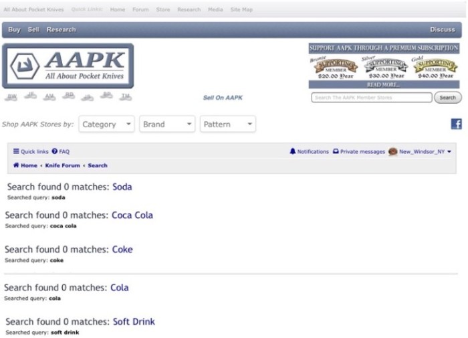Follow the Sell On AAPK link
This screenshot has height=338, width=468.
point(223,98)
